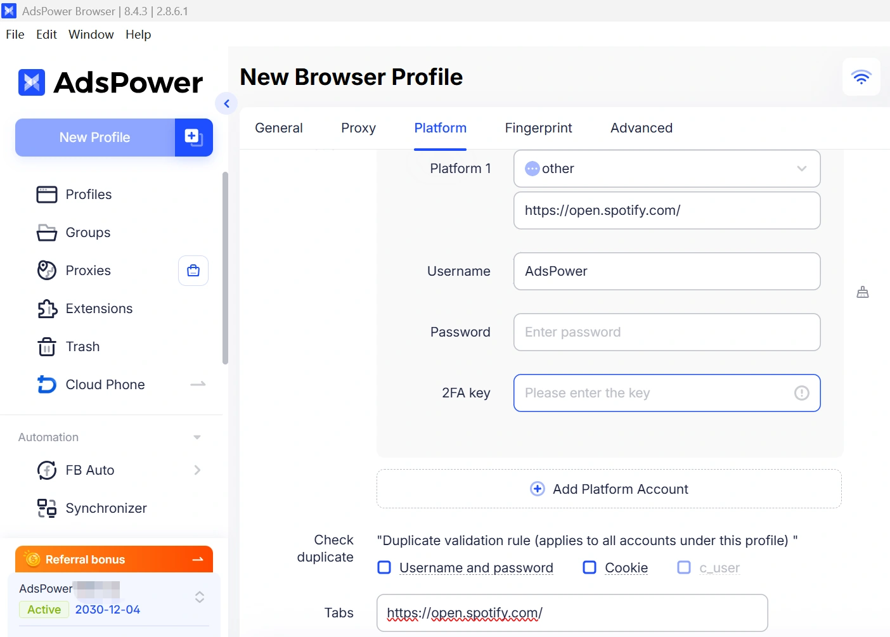Tick the c_user checkbox
Screen dimensions: 890x637
coord(684,567)
